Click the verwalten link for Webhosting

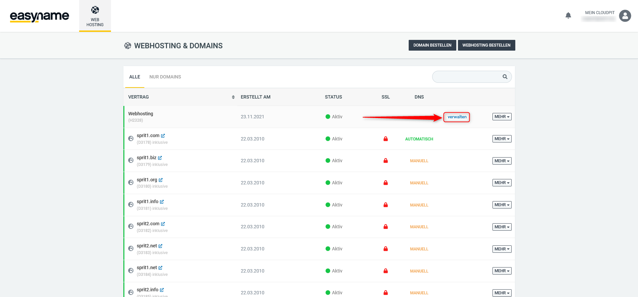(457, 117)
